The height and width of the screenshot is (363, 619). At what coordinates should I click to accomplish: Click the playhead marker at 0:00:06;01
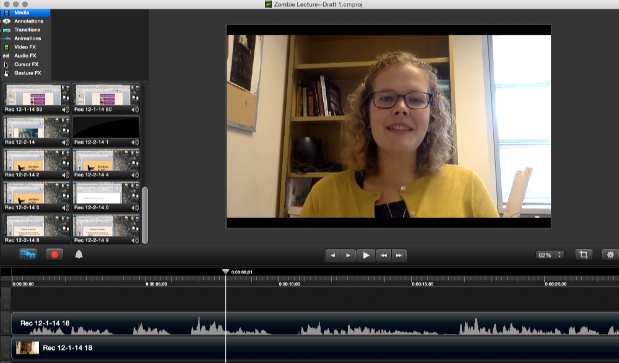point(225,272)
